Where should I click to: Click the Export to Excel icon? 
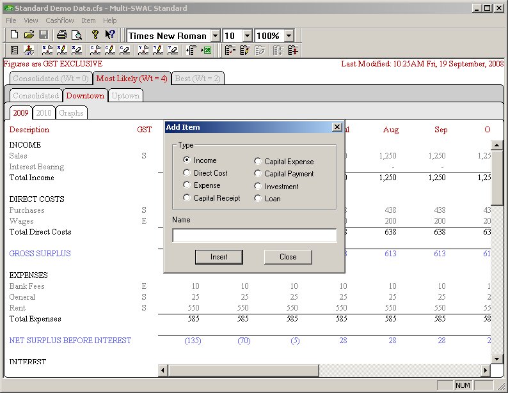click(206, 50)
